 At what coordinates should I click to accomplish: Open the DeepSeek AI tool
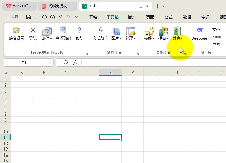[x=200, y=33]
